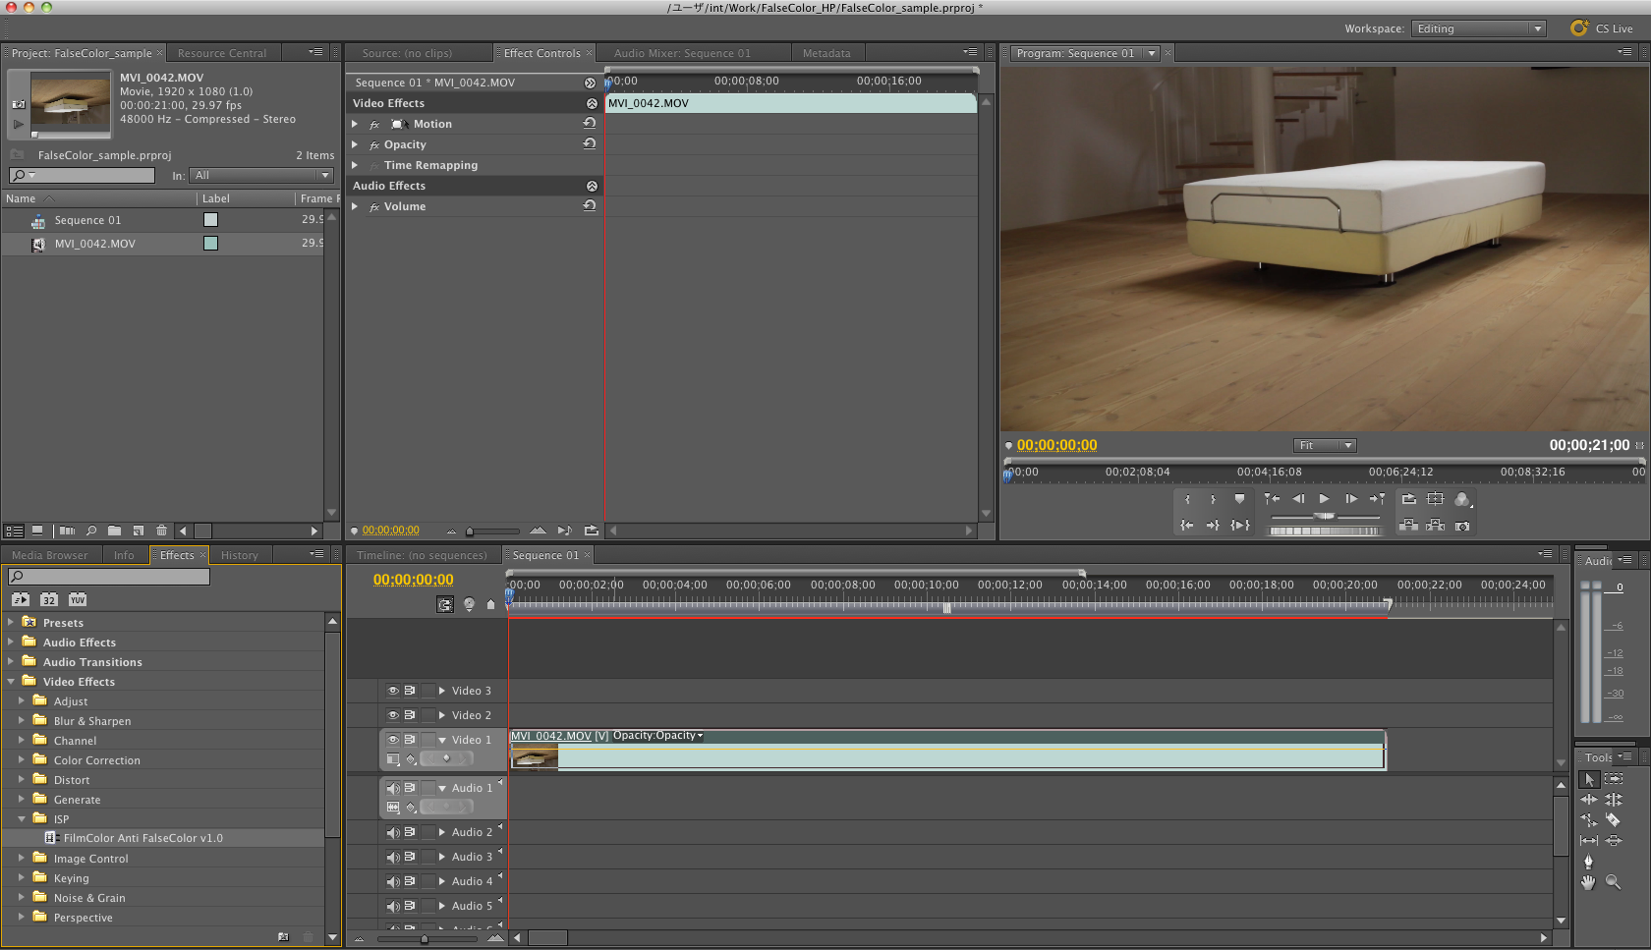The height and width of the screenshot is (950, 1651).
Task: Click the New Bin folder icon
Action: pos(114,531)
